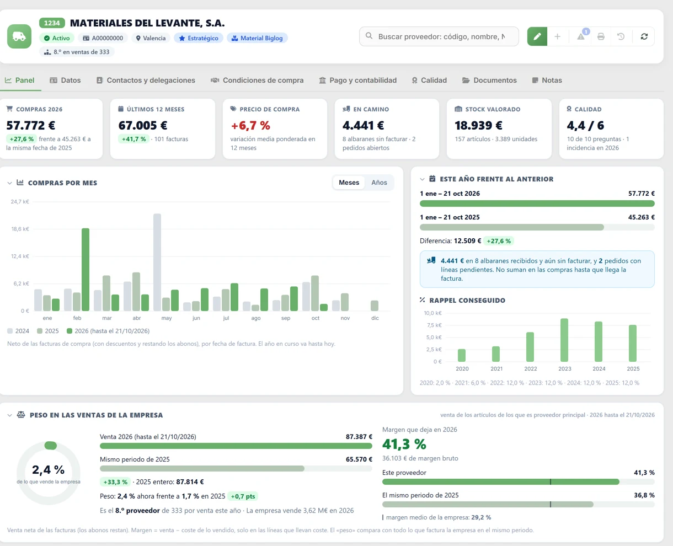
Task: Click the magnifier icon in the search box
Action: (369, 36)
